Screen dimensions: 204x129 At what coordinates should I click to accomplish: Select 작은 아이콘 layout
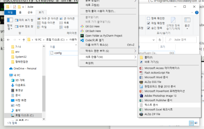[x=46, y=23]
